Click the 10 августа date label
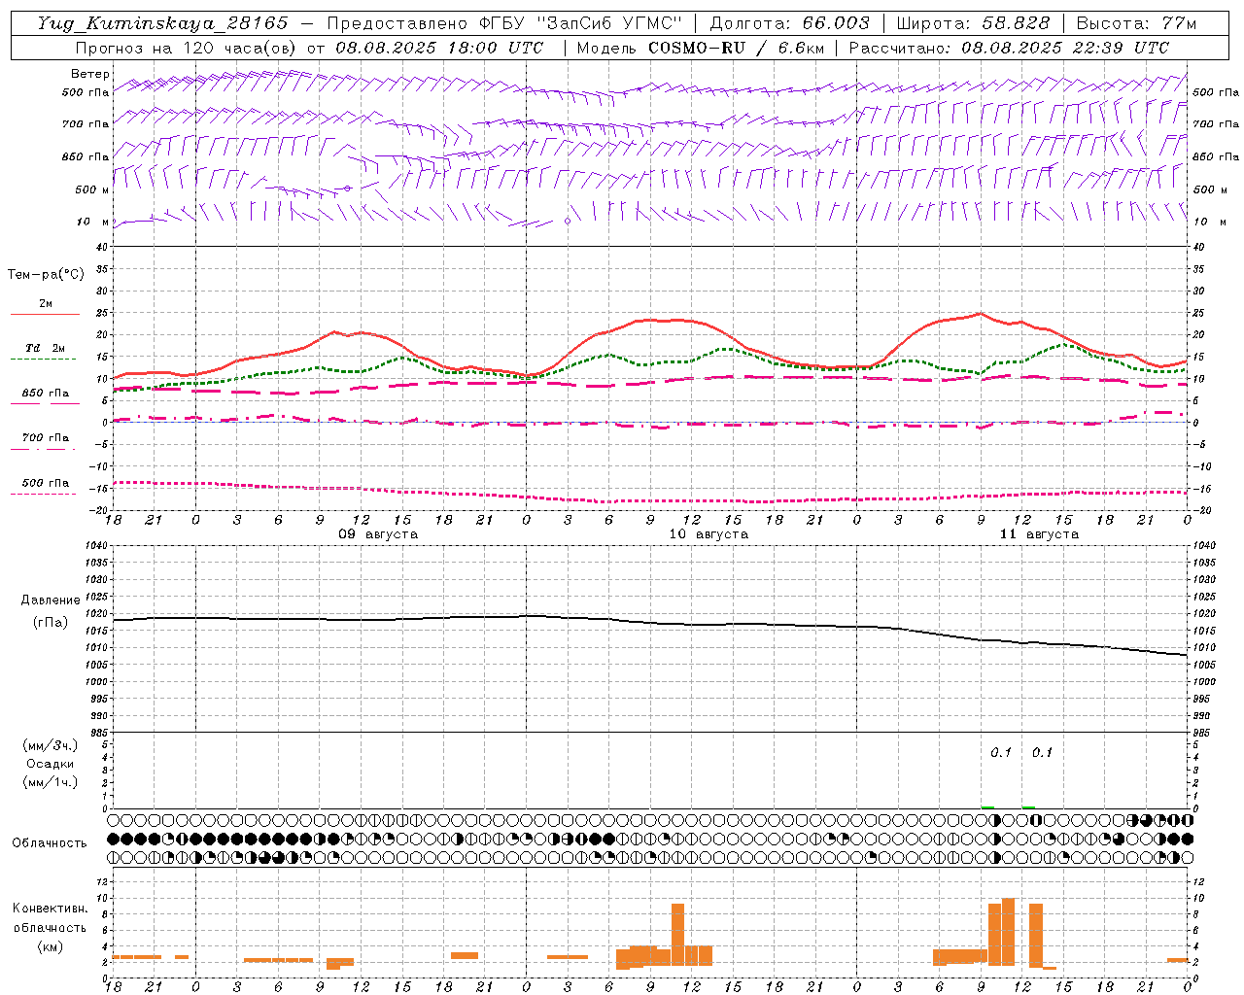The height and width of the screenshot is (995, 1244). coord(708,534)
